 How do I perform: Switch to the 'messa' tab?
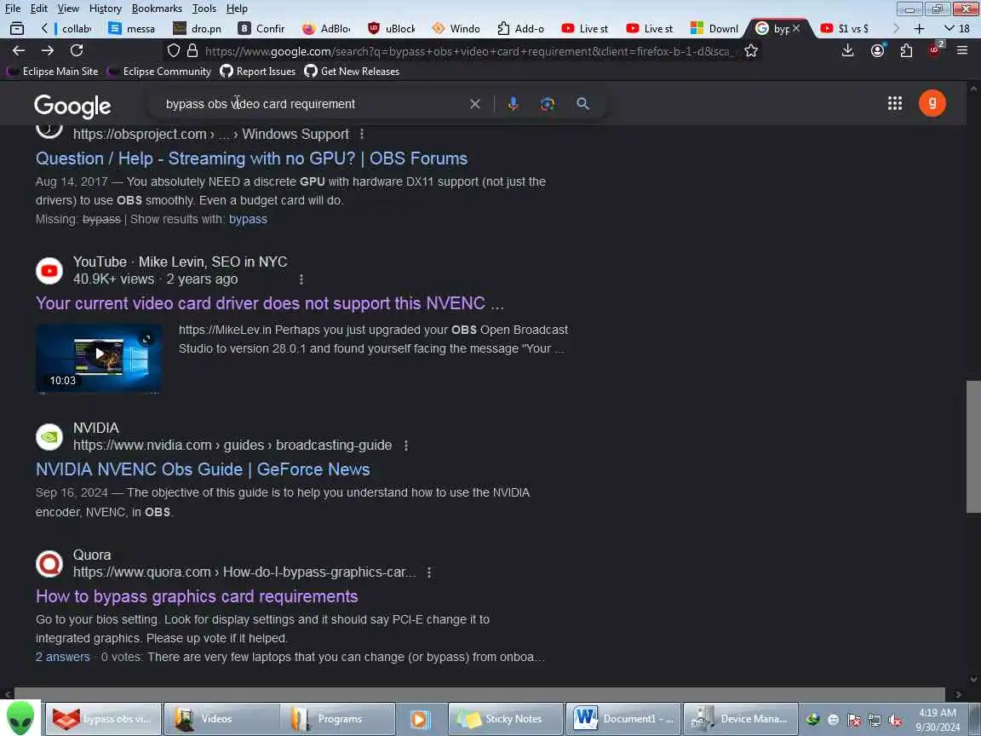click(x=133, y=28)
